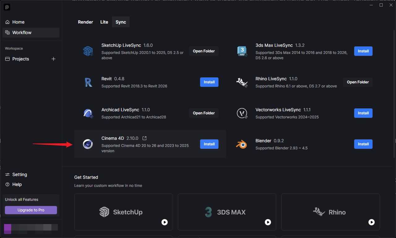Play the SketchUp tutorial video

pyautogui.click(x=165, y=222)
